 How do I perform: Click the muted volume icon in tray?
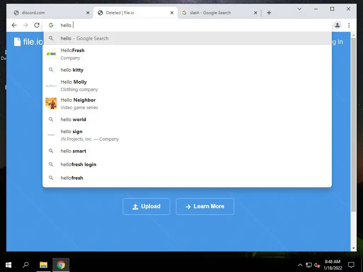tap(317, 265)
